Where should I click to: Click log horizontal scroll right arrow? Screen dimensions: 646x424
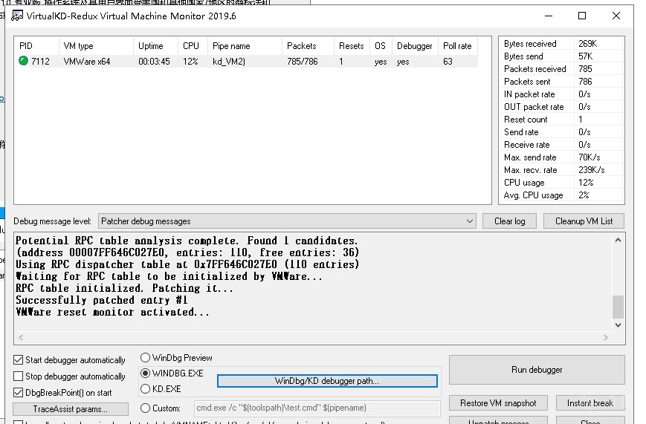coord(605,338)
